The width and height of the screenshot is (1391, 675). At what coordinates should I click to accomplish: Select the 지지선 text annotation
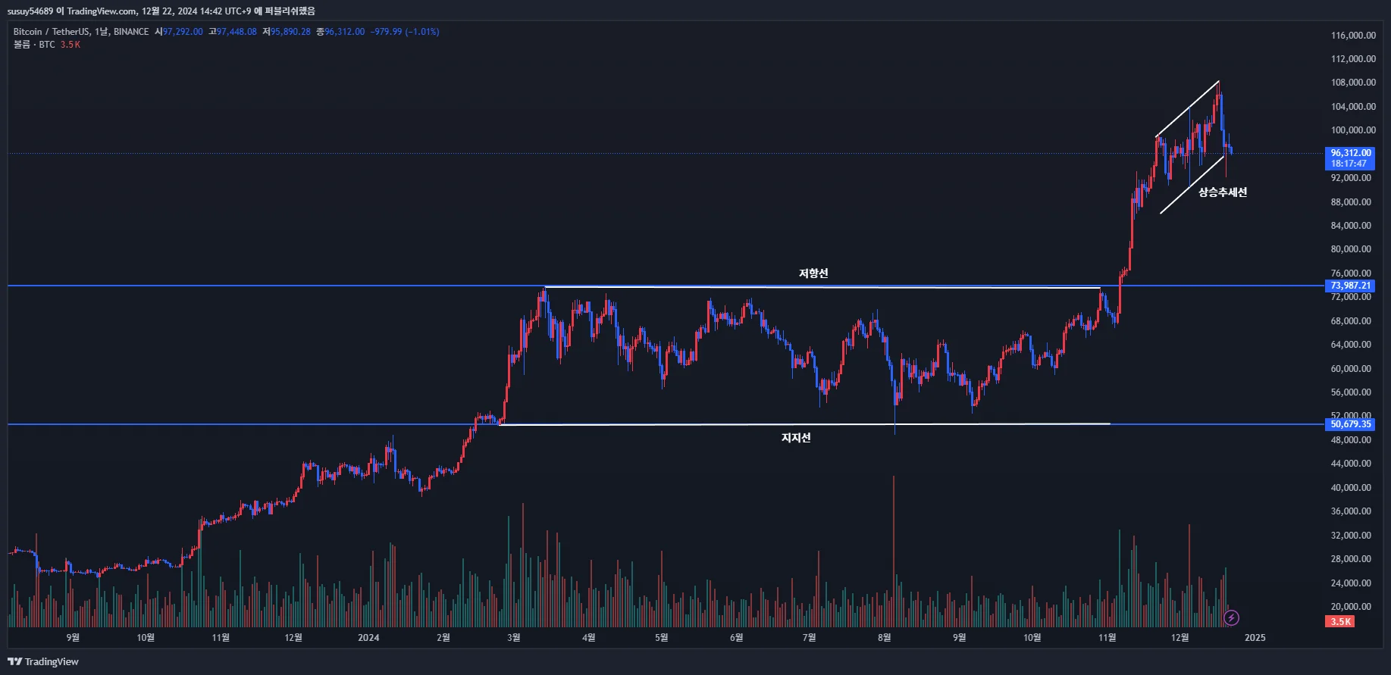pos(796,438)
